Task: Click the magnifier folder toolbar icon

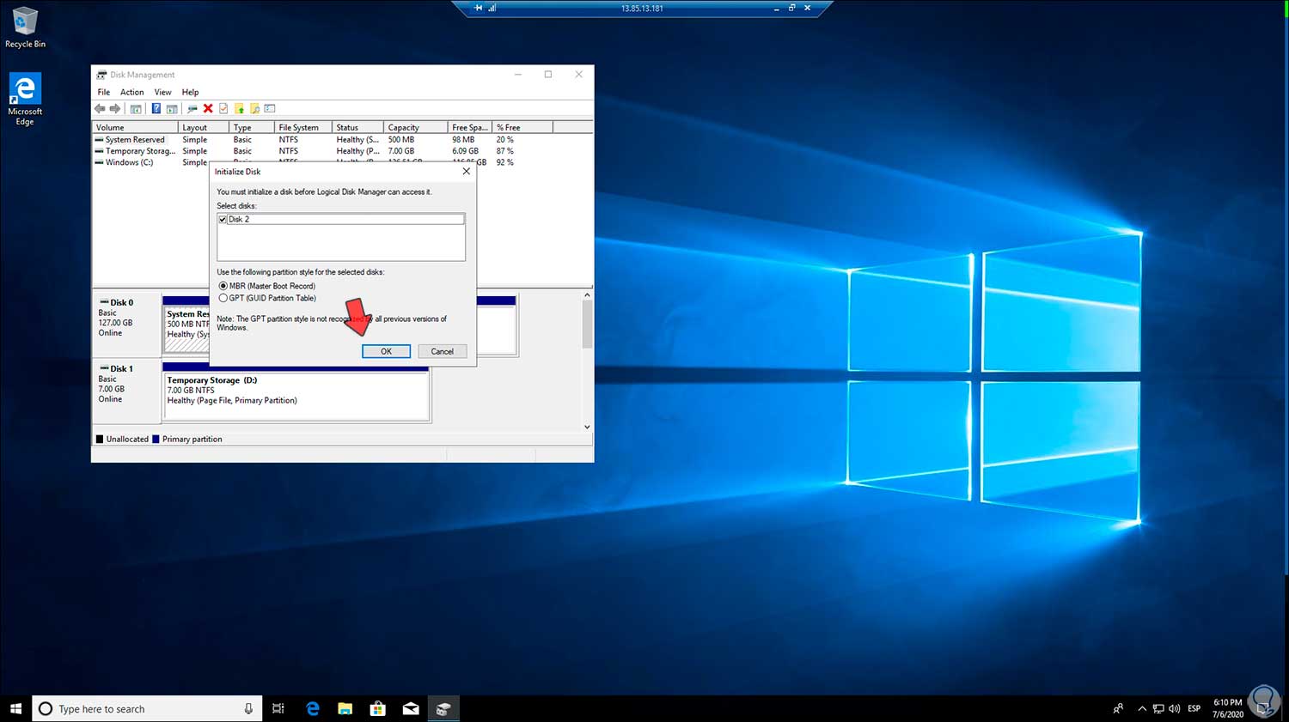Action: [254, 109]
